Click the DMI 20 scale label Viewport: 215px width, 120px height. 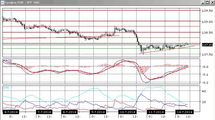(x=204, y=102)
